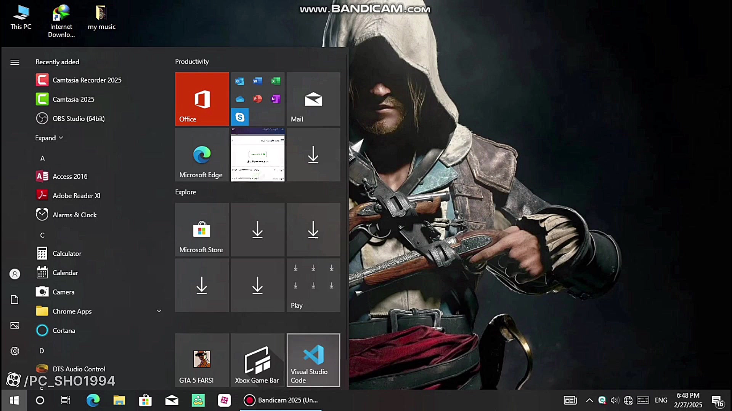Select the my music desktop folder
732x411 pixels.
point(101,17)
